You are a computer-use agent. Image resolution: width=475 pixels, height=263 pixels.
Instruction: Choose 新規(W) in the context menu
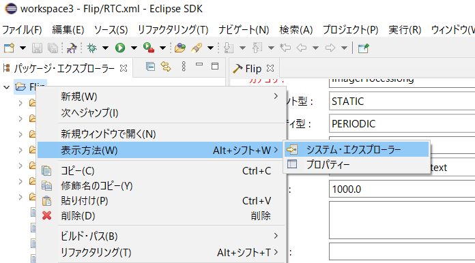pyautogui.click(x=161, y=97)
